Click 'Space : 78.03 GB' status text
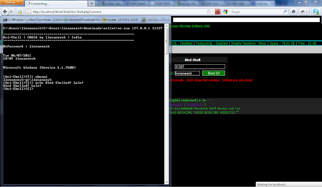The width and height of the screenshot is (322, 187). (282, 43)
